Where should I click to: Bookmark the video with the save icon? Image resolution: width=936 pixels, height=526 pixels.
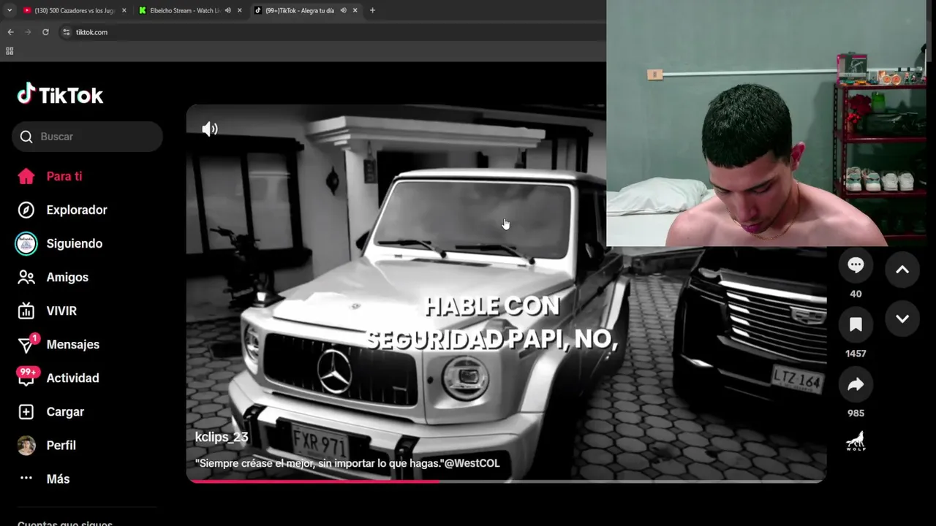click(x=856, y=325)
